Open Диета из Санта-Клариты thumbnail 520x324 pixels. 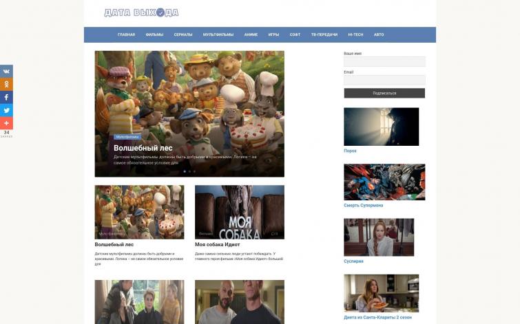click(x=382, y=293)
